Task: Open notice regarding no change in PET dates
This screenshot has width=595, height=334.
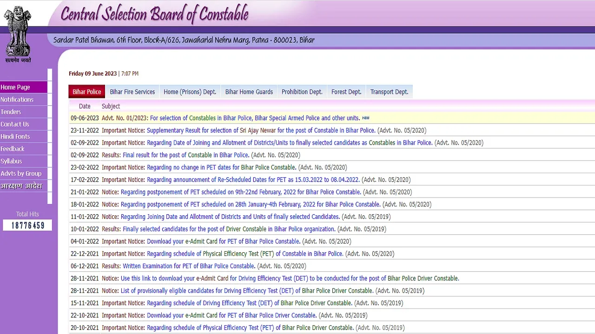Action: click(221, 167)
